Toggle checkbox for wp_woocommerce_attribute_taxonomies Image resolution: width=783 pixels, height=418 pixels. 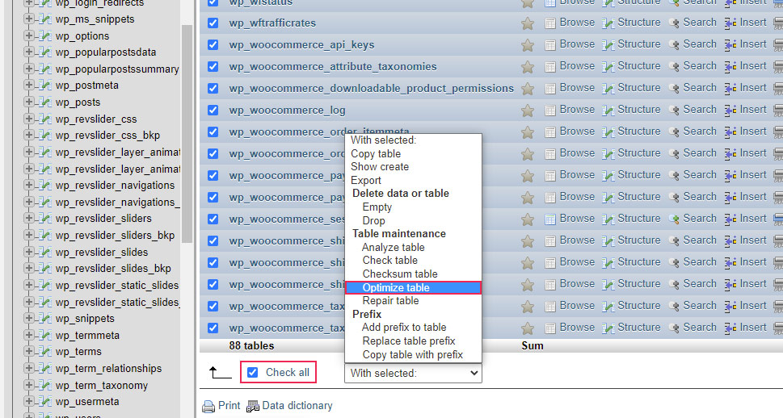213,66
